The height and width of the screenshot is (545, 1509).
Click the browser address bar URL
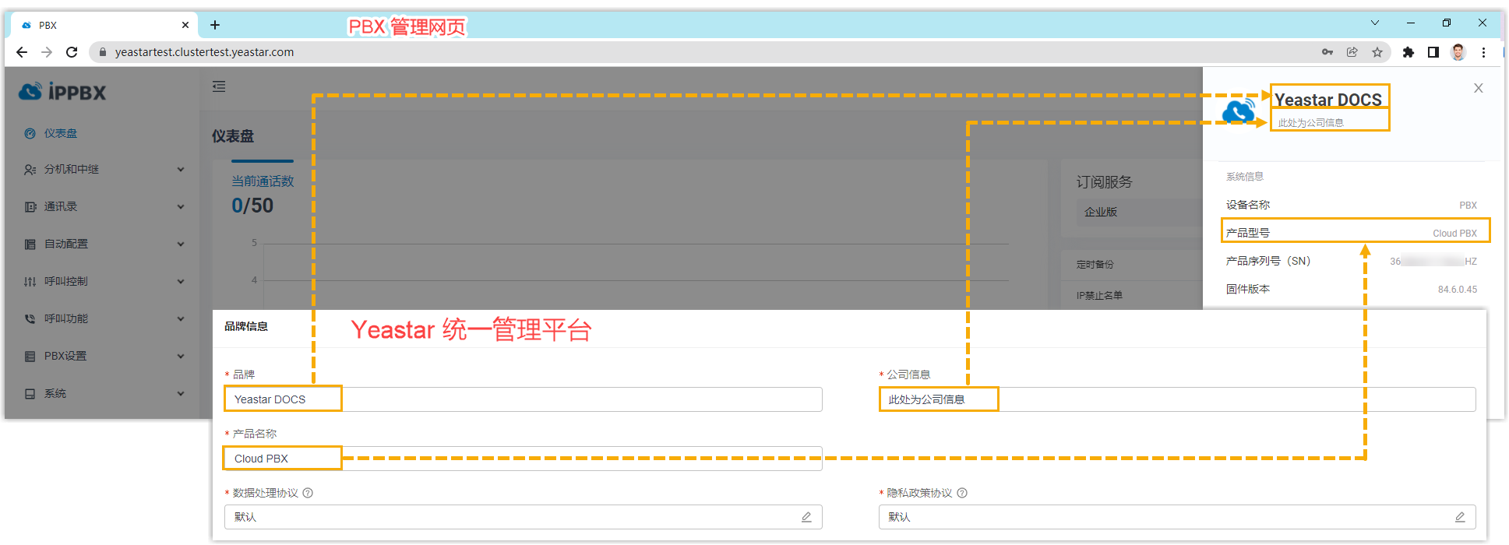204,52
